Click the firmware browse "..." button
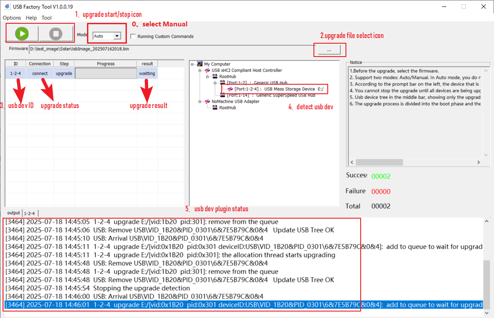494x318 pixels. (329, 50)
